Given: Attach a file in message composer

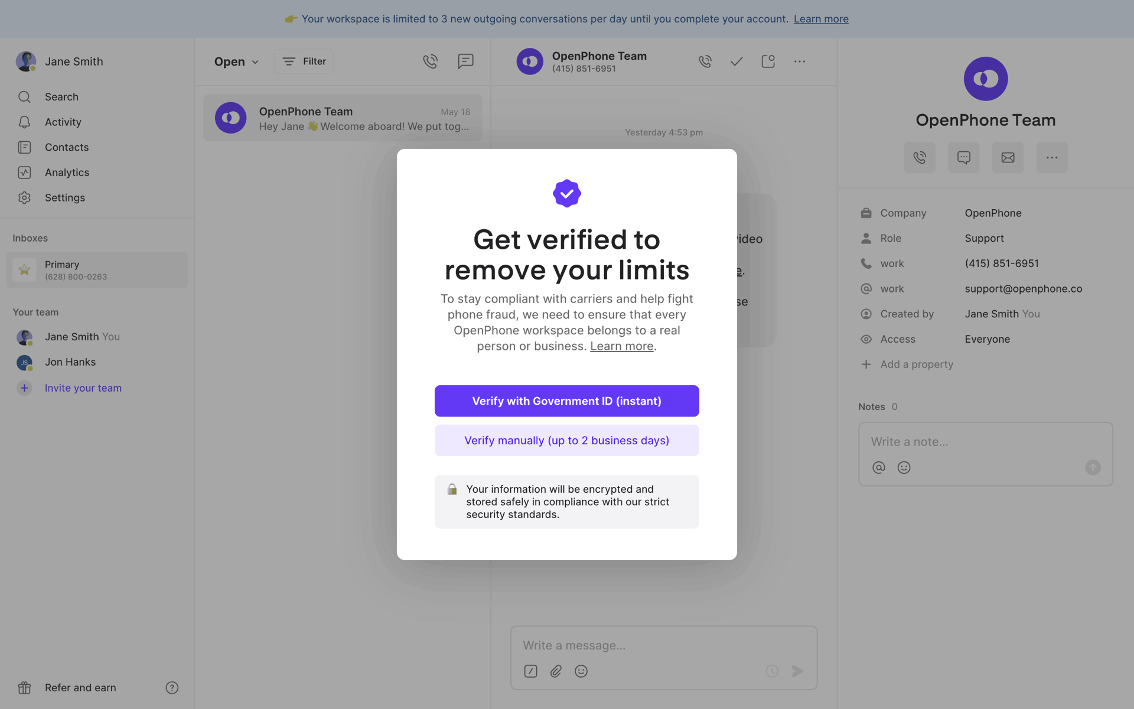Looking at the screenshot, I should [556, 671].
